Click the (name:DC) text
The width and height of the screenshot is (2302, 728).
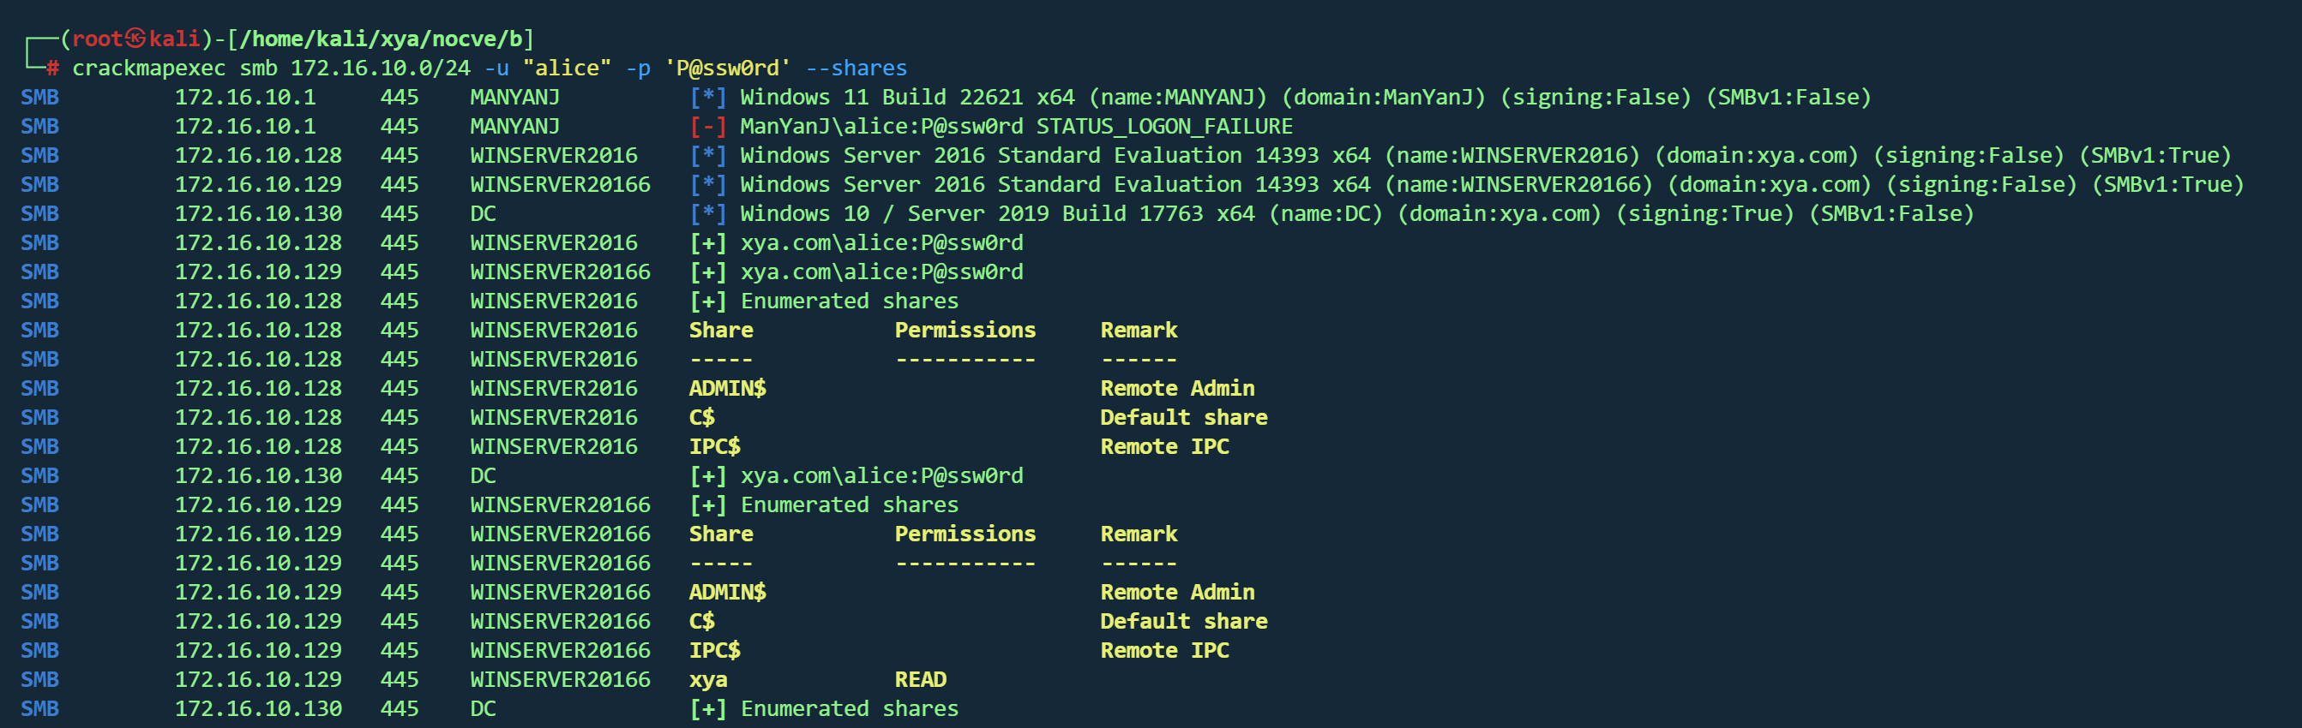(x=1325, y=213)
